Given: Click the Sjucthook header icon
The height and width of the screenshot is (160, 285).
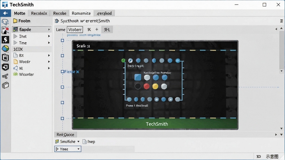Looking at the screenshot, I should (x=57, y=21).
